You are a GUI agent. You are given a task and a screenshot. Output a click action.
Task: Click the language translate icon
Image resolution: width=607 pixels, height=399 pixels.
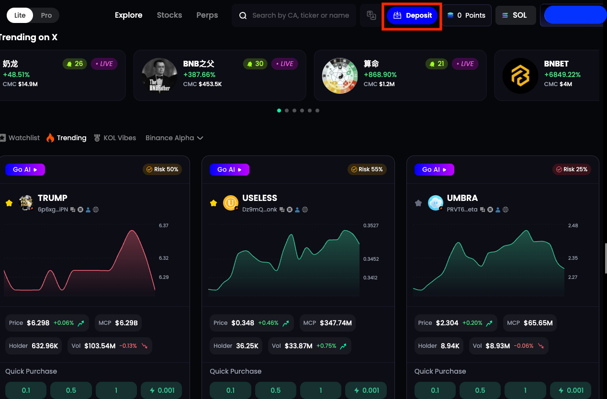371,15
